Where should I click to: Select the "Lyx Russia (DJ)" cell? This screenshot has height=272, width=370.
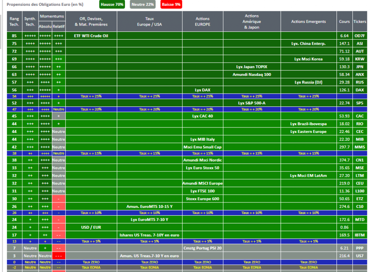(x=308, y=82)
